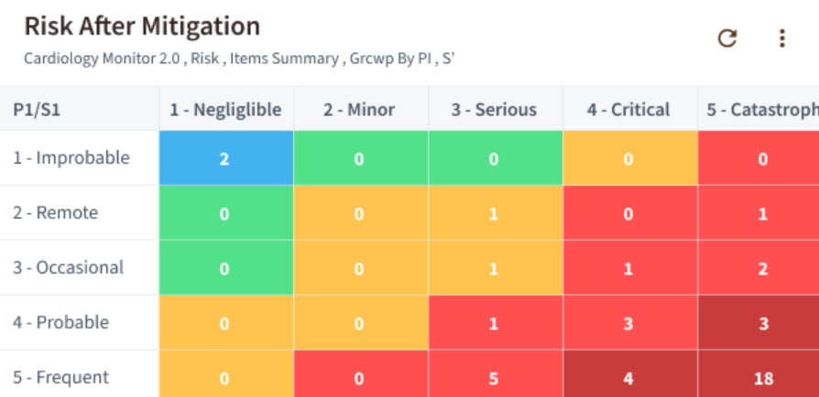The height and width of the screenshot is (397, 819).
Task: Click the blue cell showing 2
Action: (225, 158)
